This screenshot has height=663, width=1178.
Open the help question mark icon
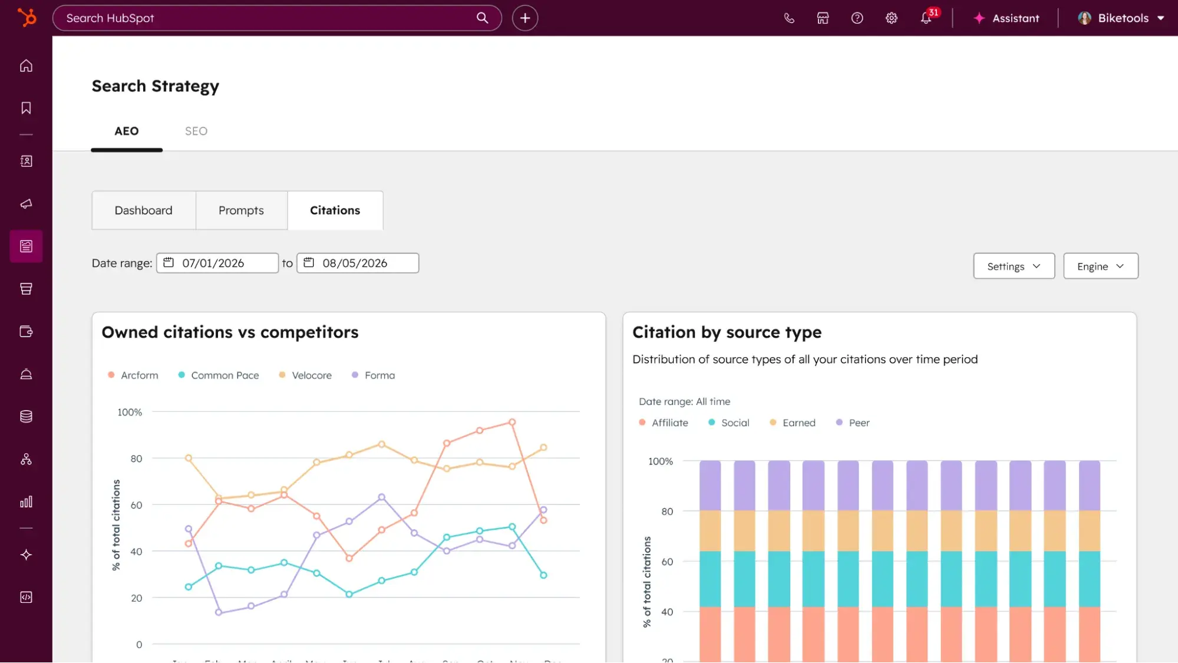pyautogui.click(x=857, y=18)
